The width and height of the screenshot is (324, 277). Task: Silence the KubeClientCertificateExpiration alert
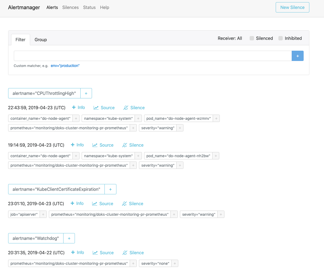coord(133,204)
